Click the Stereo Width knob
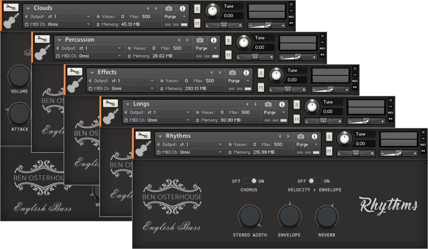The image size is (428, 249). pos(250,216)
